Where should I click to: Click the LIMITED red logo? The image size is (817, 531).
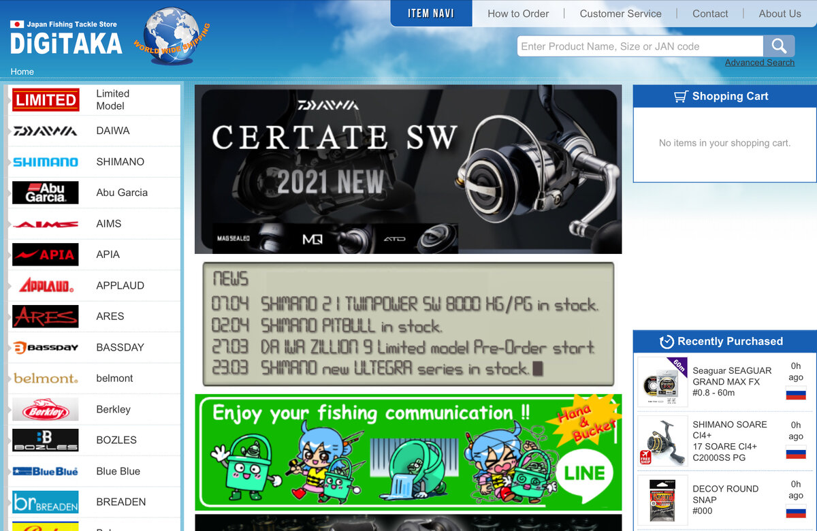click(46, 99)
